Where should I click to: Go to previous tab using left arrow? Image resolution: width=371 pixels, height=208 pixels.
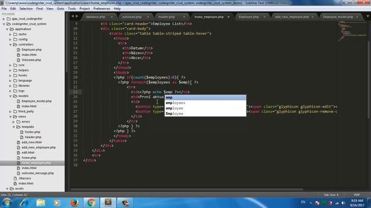[x=72, y=16]
